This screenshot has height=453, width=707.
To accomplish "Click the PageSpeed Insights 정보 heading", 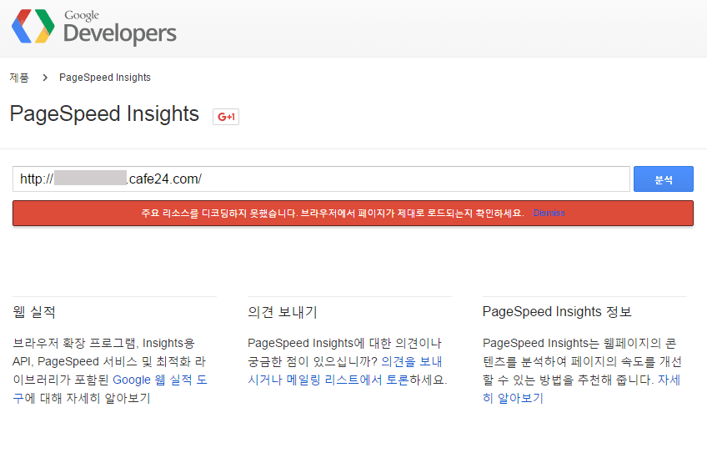I will tap(557, 312).
